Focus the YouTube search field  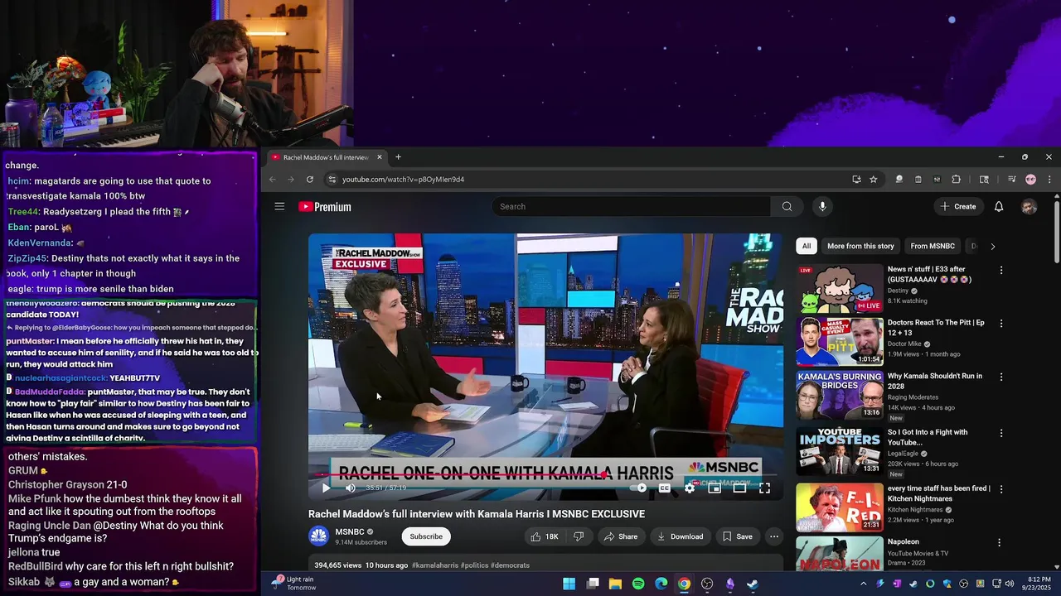pyautogui.click(x=632, y=206)
